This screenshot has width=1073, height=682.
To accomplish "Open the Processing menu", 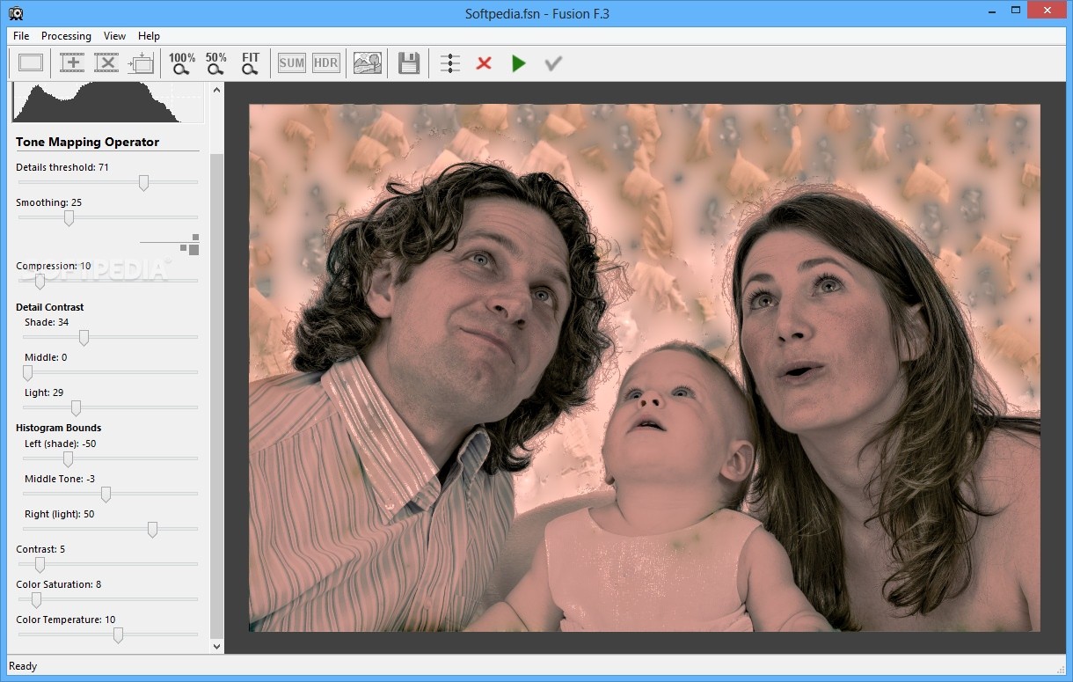I will click(x=66, y=36).
